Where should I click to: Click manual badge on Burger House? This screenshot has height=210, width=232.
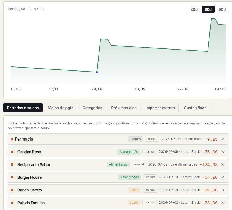(x=150, y=177)
